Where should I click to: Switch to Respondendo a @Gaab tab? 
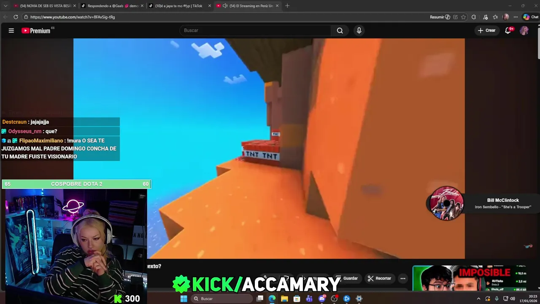pyautogui.click(x=111, y=6)
